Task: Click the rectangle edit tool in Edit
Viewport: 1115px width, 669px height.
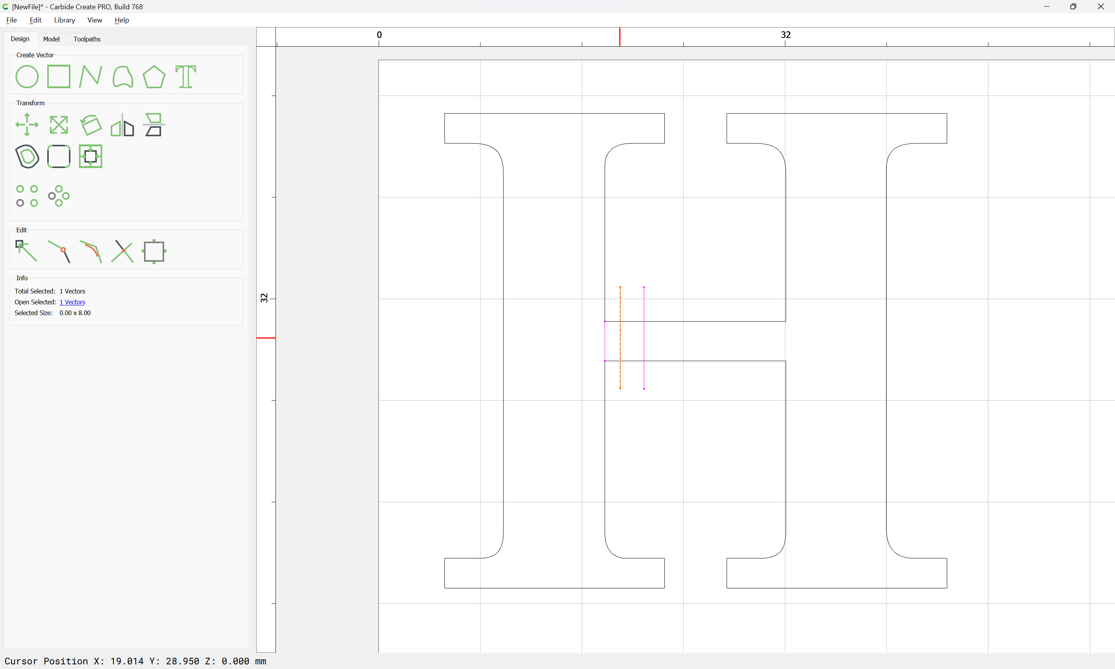Action: tap(154, 251)
